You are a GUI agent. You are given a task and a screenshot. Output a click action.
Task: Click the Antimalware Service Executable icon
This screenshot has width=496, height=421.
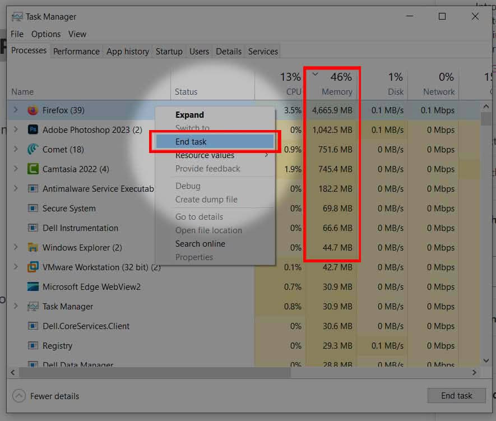[x=32, y=189]
